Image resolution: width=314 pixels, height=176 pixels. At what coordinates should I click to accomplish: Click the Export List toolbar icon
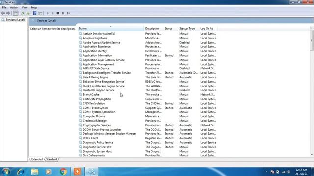[28, 13]
